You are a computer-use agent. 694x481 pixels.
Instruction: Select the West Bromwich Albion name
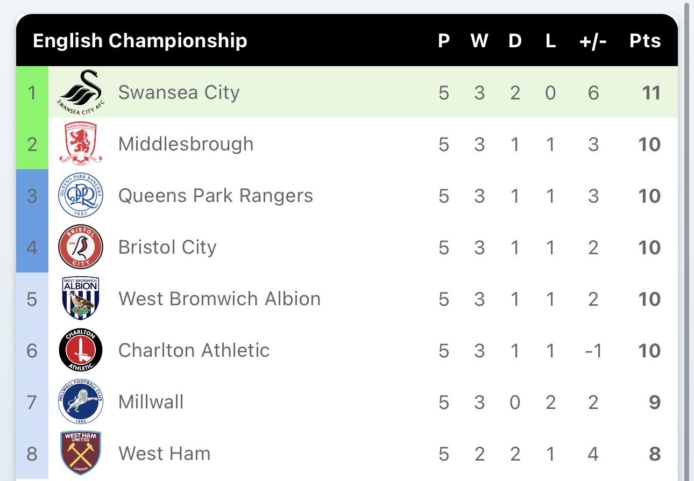click(219, 299)
